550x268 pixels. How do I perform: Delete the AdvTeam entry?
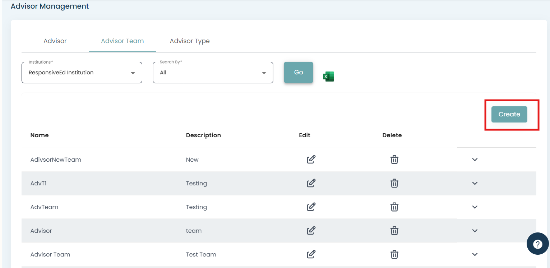coord(394,207)
